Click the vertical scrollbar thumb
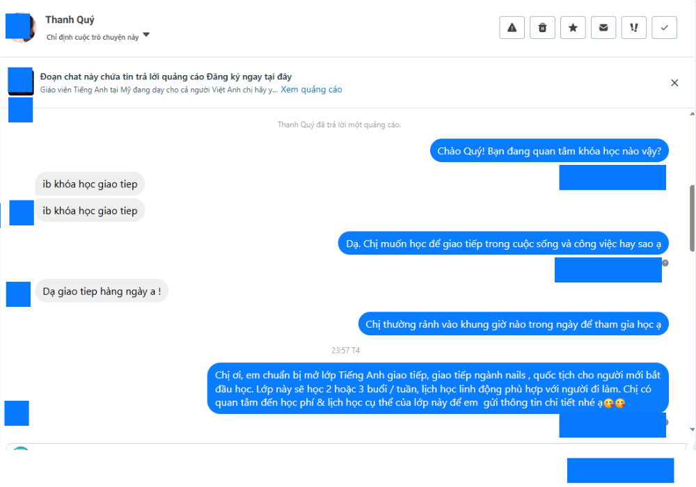 [x=692, y=218]
